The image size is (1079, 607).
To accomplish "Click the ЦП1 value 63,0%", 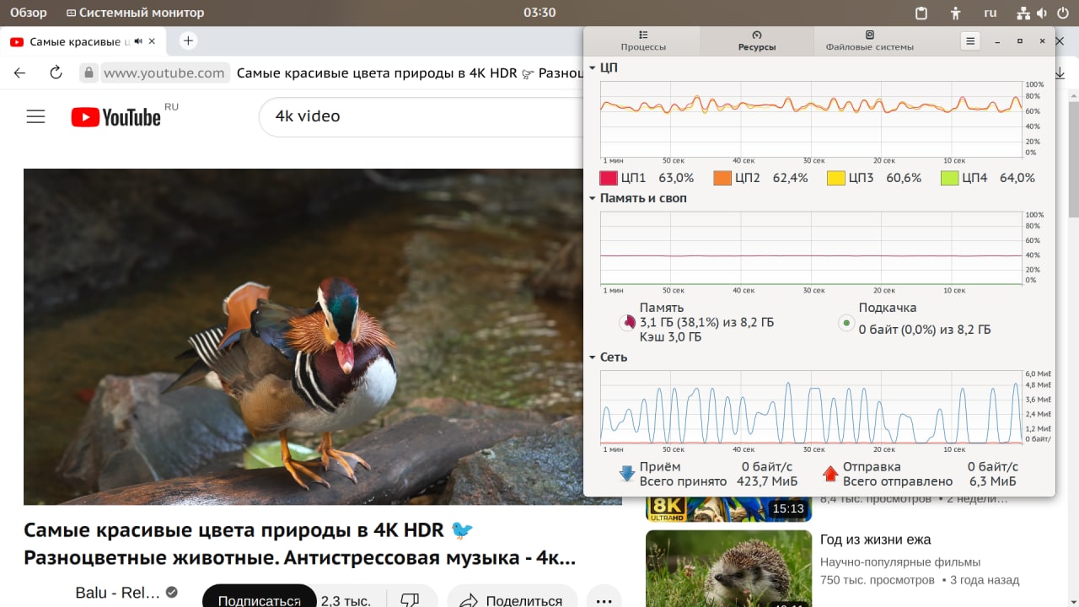I will (x=676, y=178).
